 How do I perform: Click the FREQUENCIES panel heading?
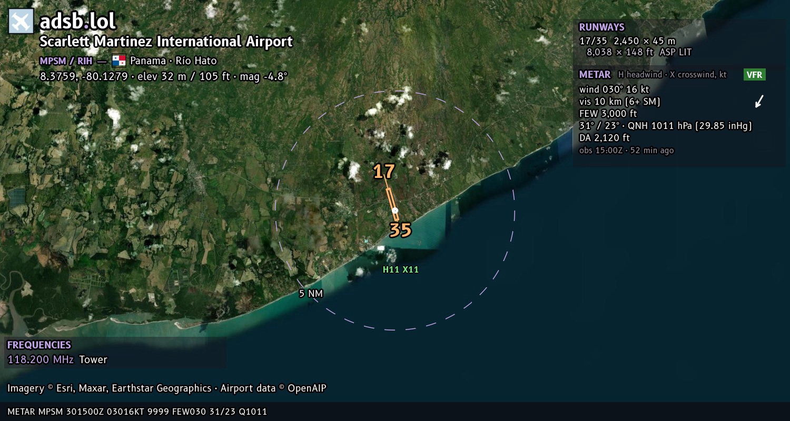[x=39, y=345]
